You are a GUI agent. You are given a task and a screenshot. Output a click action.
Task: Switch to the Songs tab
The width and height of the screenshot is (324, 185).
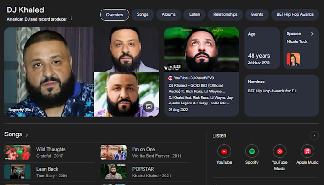(x=142, y=14)
